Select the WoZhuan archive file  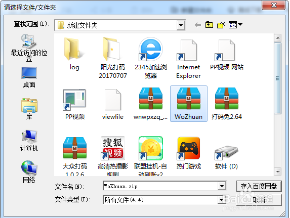[188, 104]
